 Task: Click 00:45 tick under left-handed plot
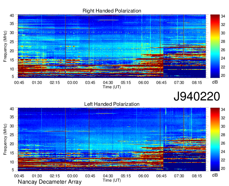click(19, 176)
